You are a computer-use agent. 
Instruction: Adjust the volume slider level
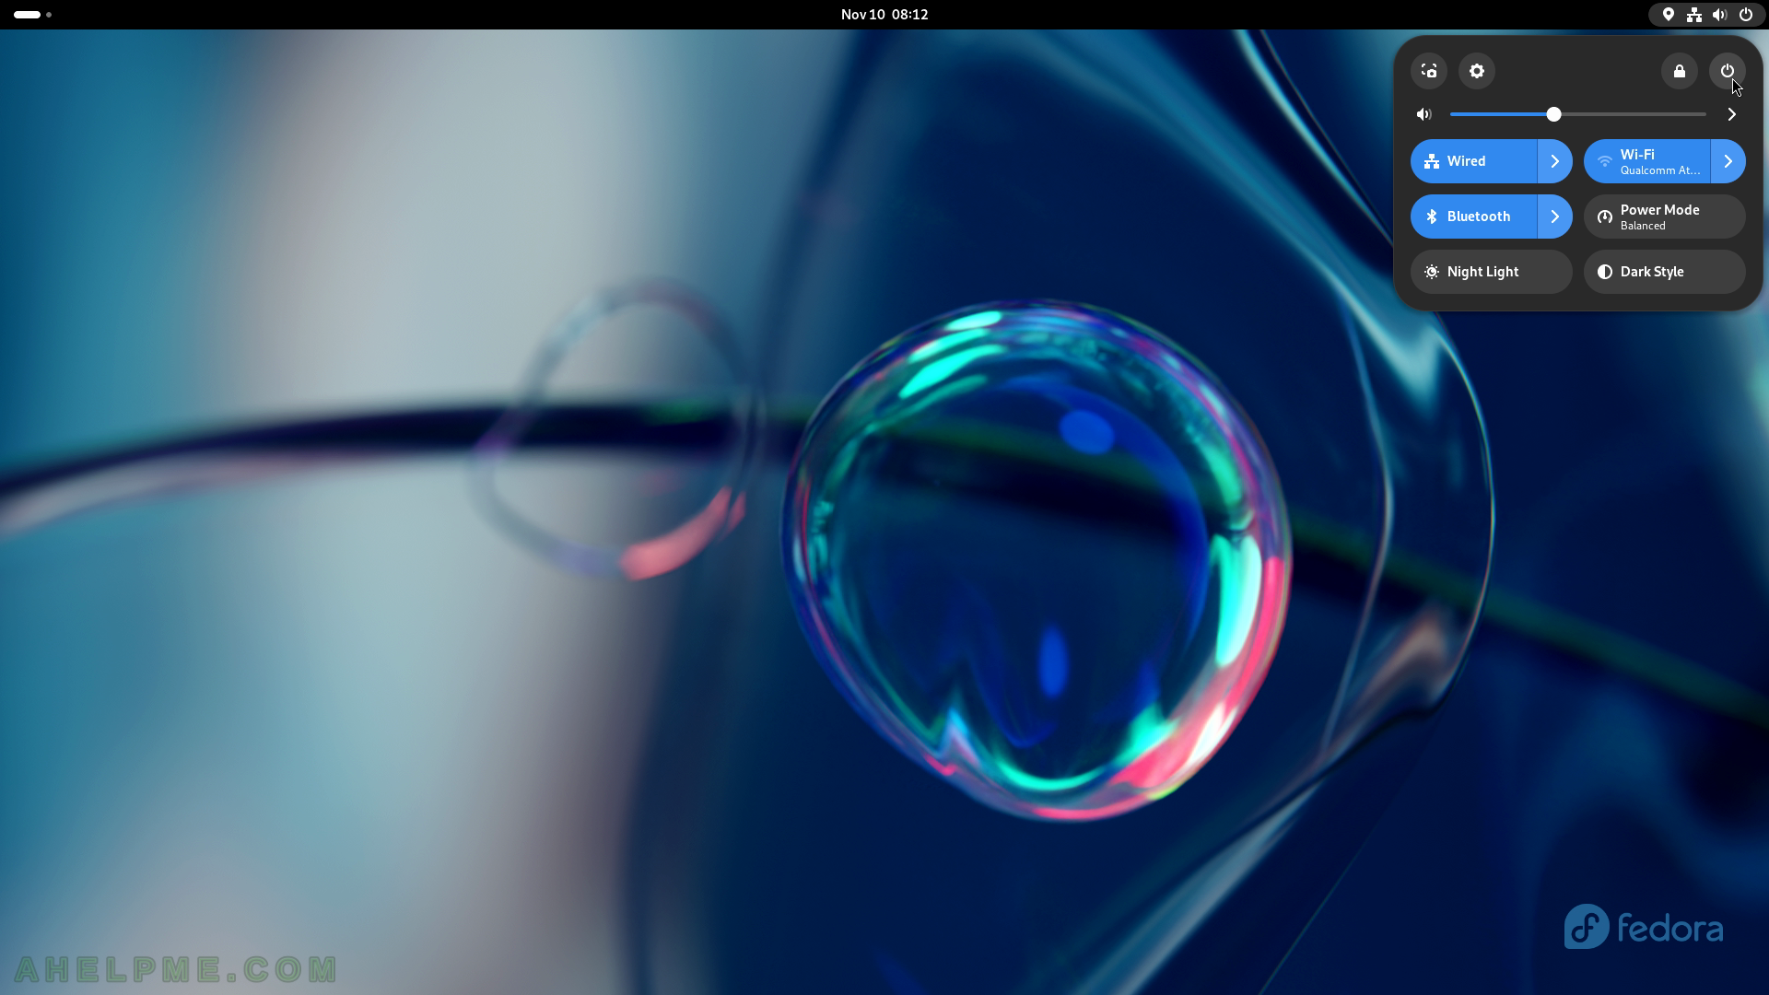point(1577,114)
